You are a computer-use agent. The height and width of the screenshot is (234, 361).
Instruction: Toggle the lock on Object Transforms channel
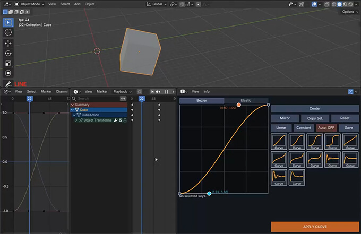point(125,120)
